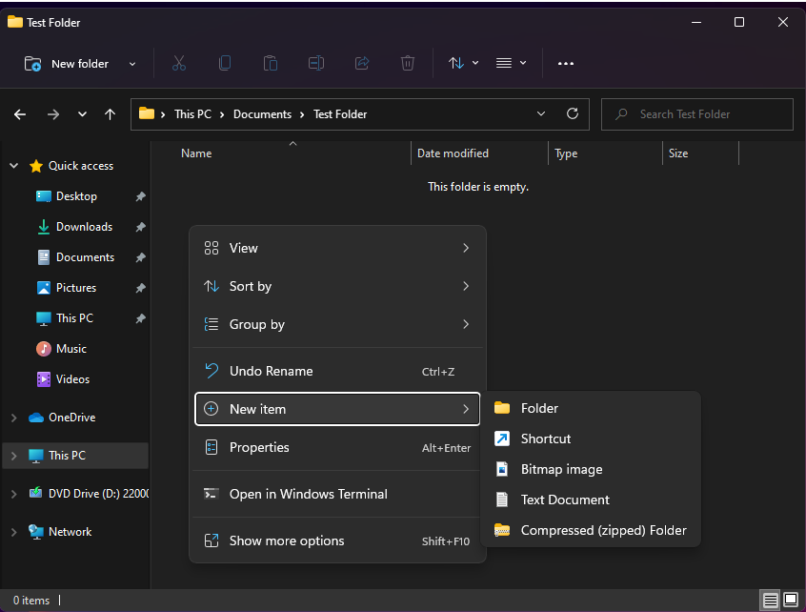Go up a level using the up arrow
The image size is (806, 612).
[x=110, y=113]
